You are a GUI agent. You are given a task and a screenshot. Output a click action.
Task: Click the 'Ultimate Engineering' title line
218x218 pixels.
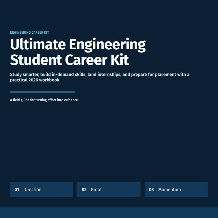(x=78, y=45)
